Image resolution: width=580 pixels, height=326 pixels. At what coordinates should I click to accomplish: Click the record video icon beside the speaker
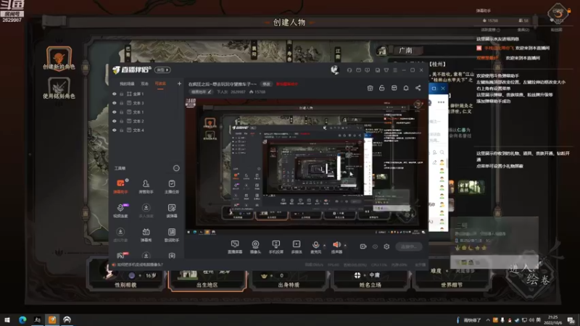363,246
